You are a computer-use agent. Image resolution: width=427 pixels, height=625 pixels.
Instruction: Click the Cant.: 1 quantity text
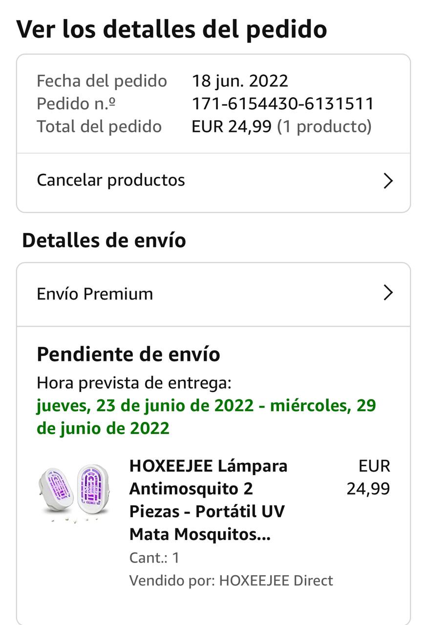tap(154, 558)
